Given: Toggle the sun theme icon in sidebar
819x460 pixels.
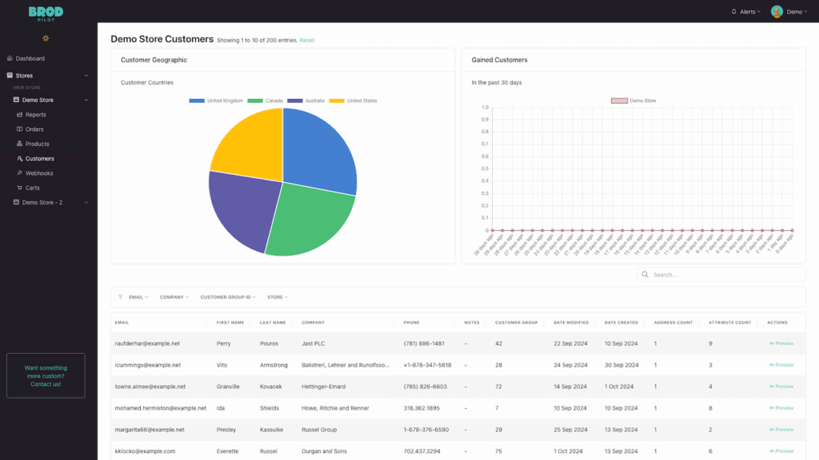Looking at the screenshot, I should coord(46,38).
